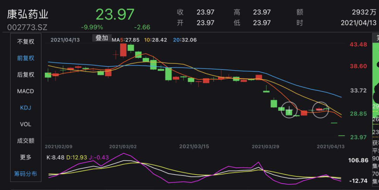Click stock name 康弘药业

pyautogui.click(x=28, y=14)
